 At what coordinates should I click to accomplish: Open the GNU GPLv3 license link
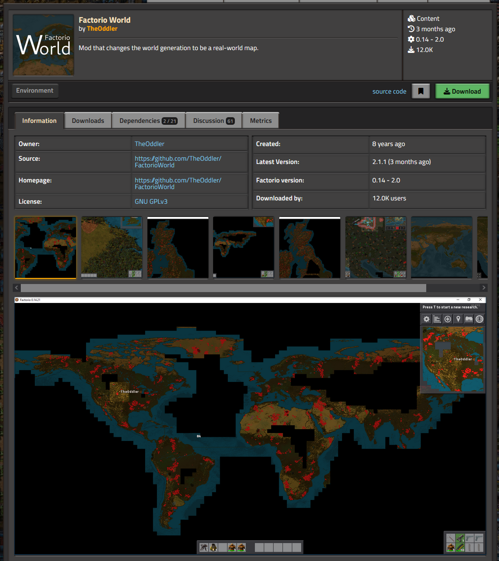pyautogui.click(x=151, y=201)
